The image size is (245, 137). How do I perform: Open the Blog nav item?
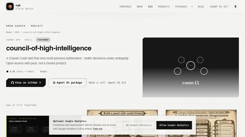coord(201,6)
